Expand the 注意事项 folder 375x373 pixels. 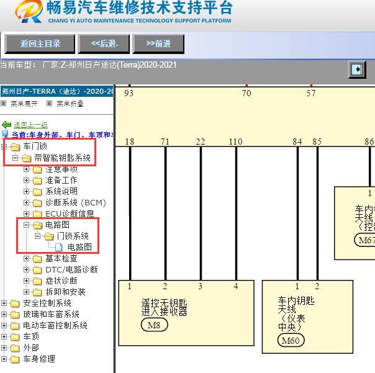click(26, 169)
